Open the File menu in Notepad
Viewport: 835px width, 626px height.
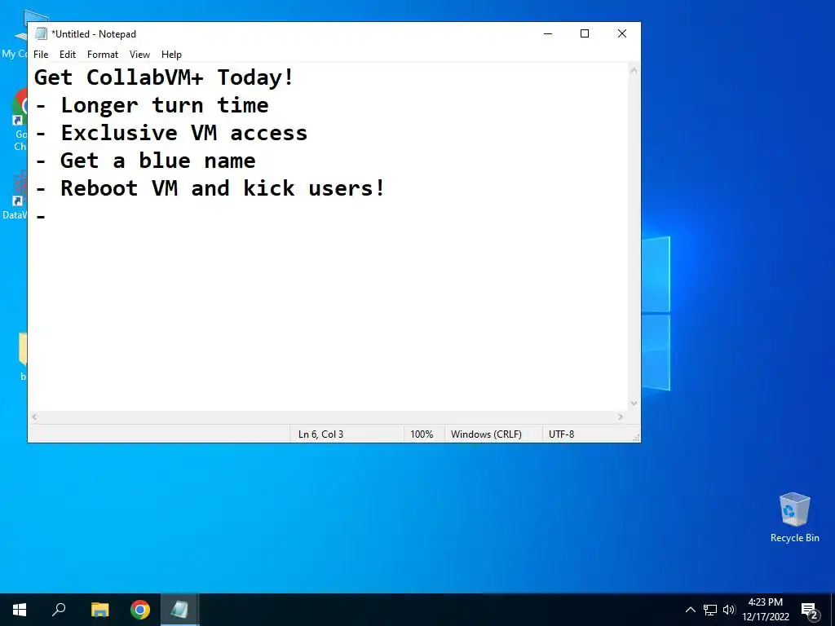click(41, 55)
